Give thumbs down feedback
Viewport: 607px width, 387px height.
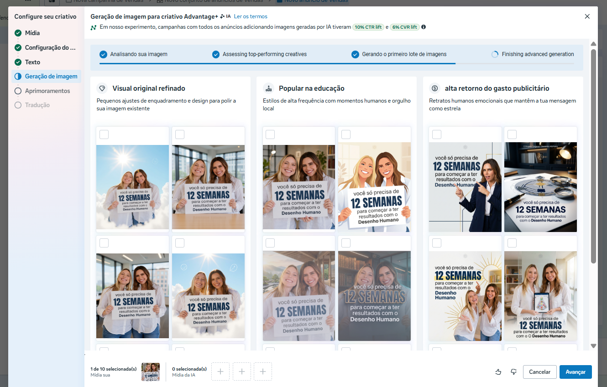coord(513,372)
